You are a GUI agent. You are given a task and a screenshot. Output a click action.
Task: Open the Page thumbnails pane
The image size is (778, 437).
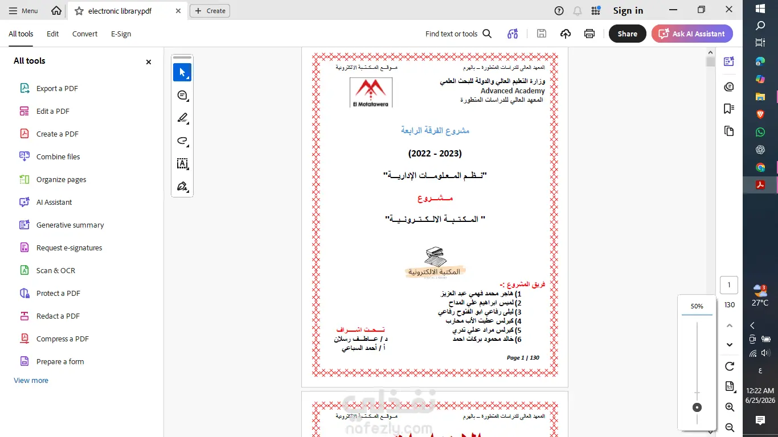729,131
